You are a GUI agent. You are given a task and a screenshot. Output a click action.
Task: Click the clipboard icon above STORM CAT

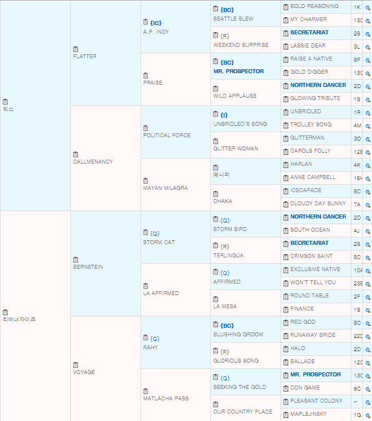(x=146, y=233)
